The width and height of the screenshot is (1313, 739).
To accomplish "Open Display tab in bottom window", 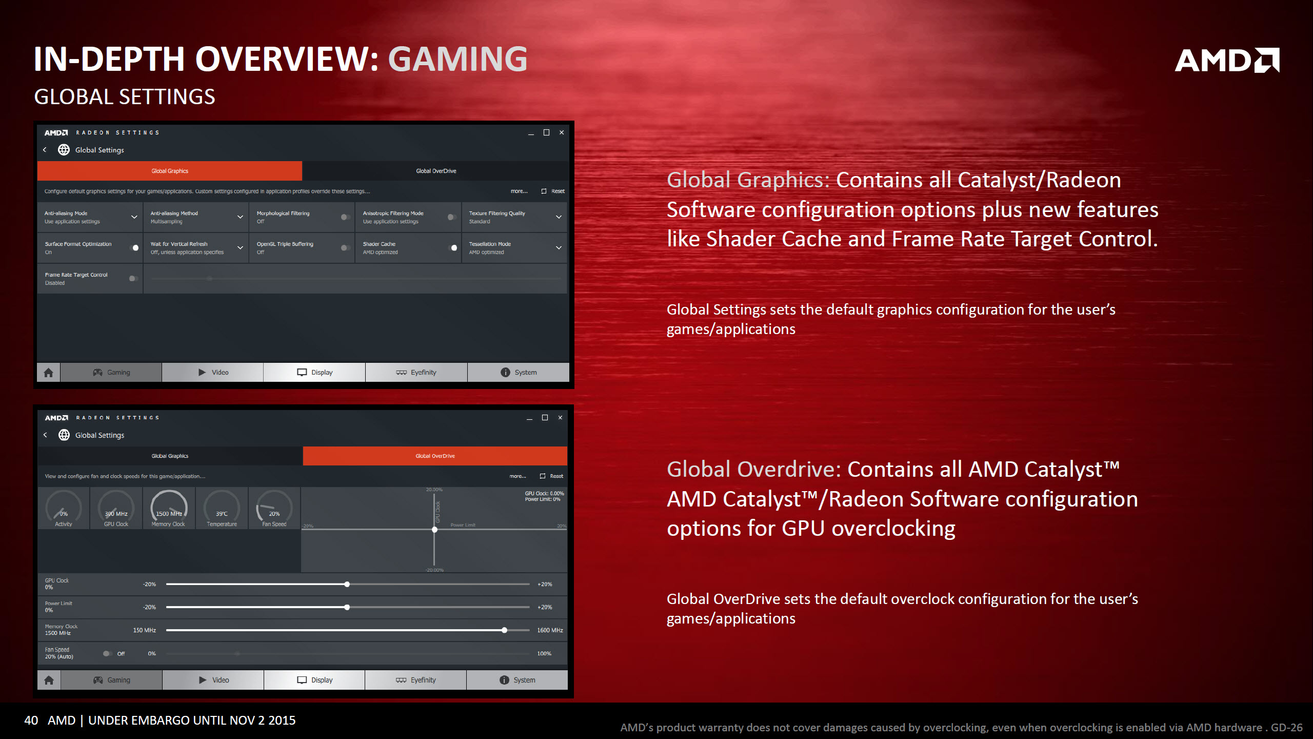I will pos(314,680).
